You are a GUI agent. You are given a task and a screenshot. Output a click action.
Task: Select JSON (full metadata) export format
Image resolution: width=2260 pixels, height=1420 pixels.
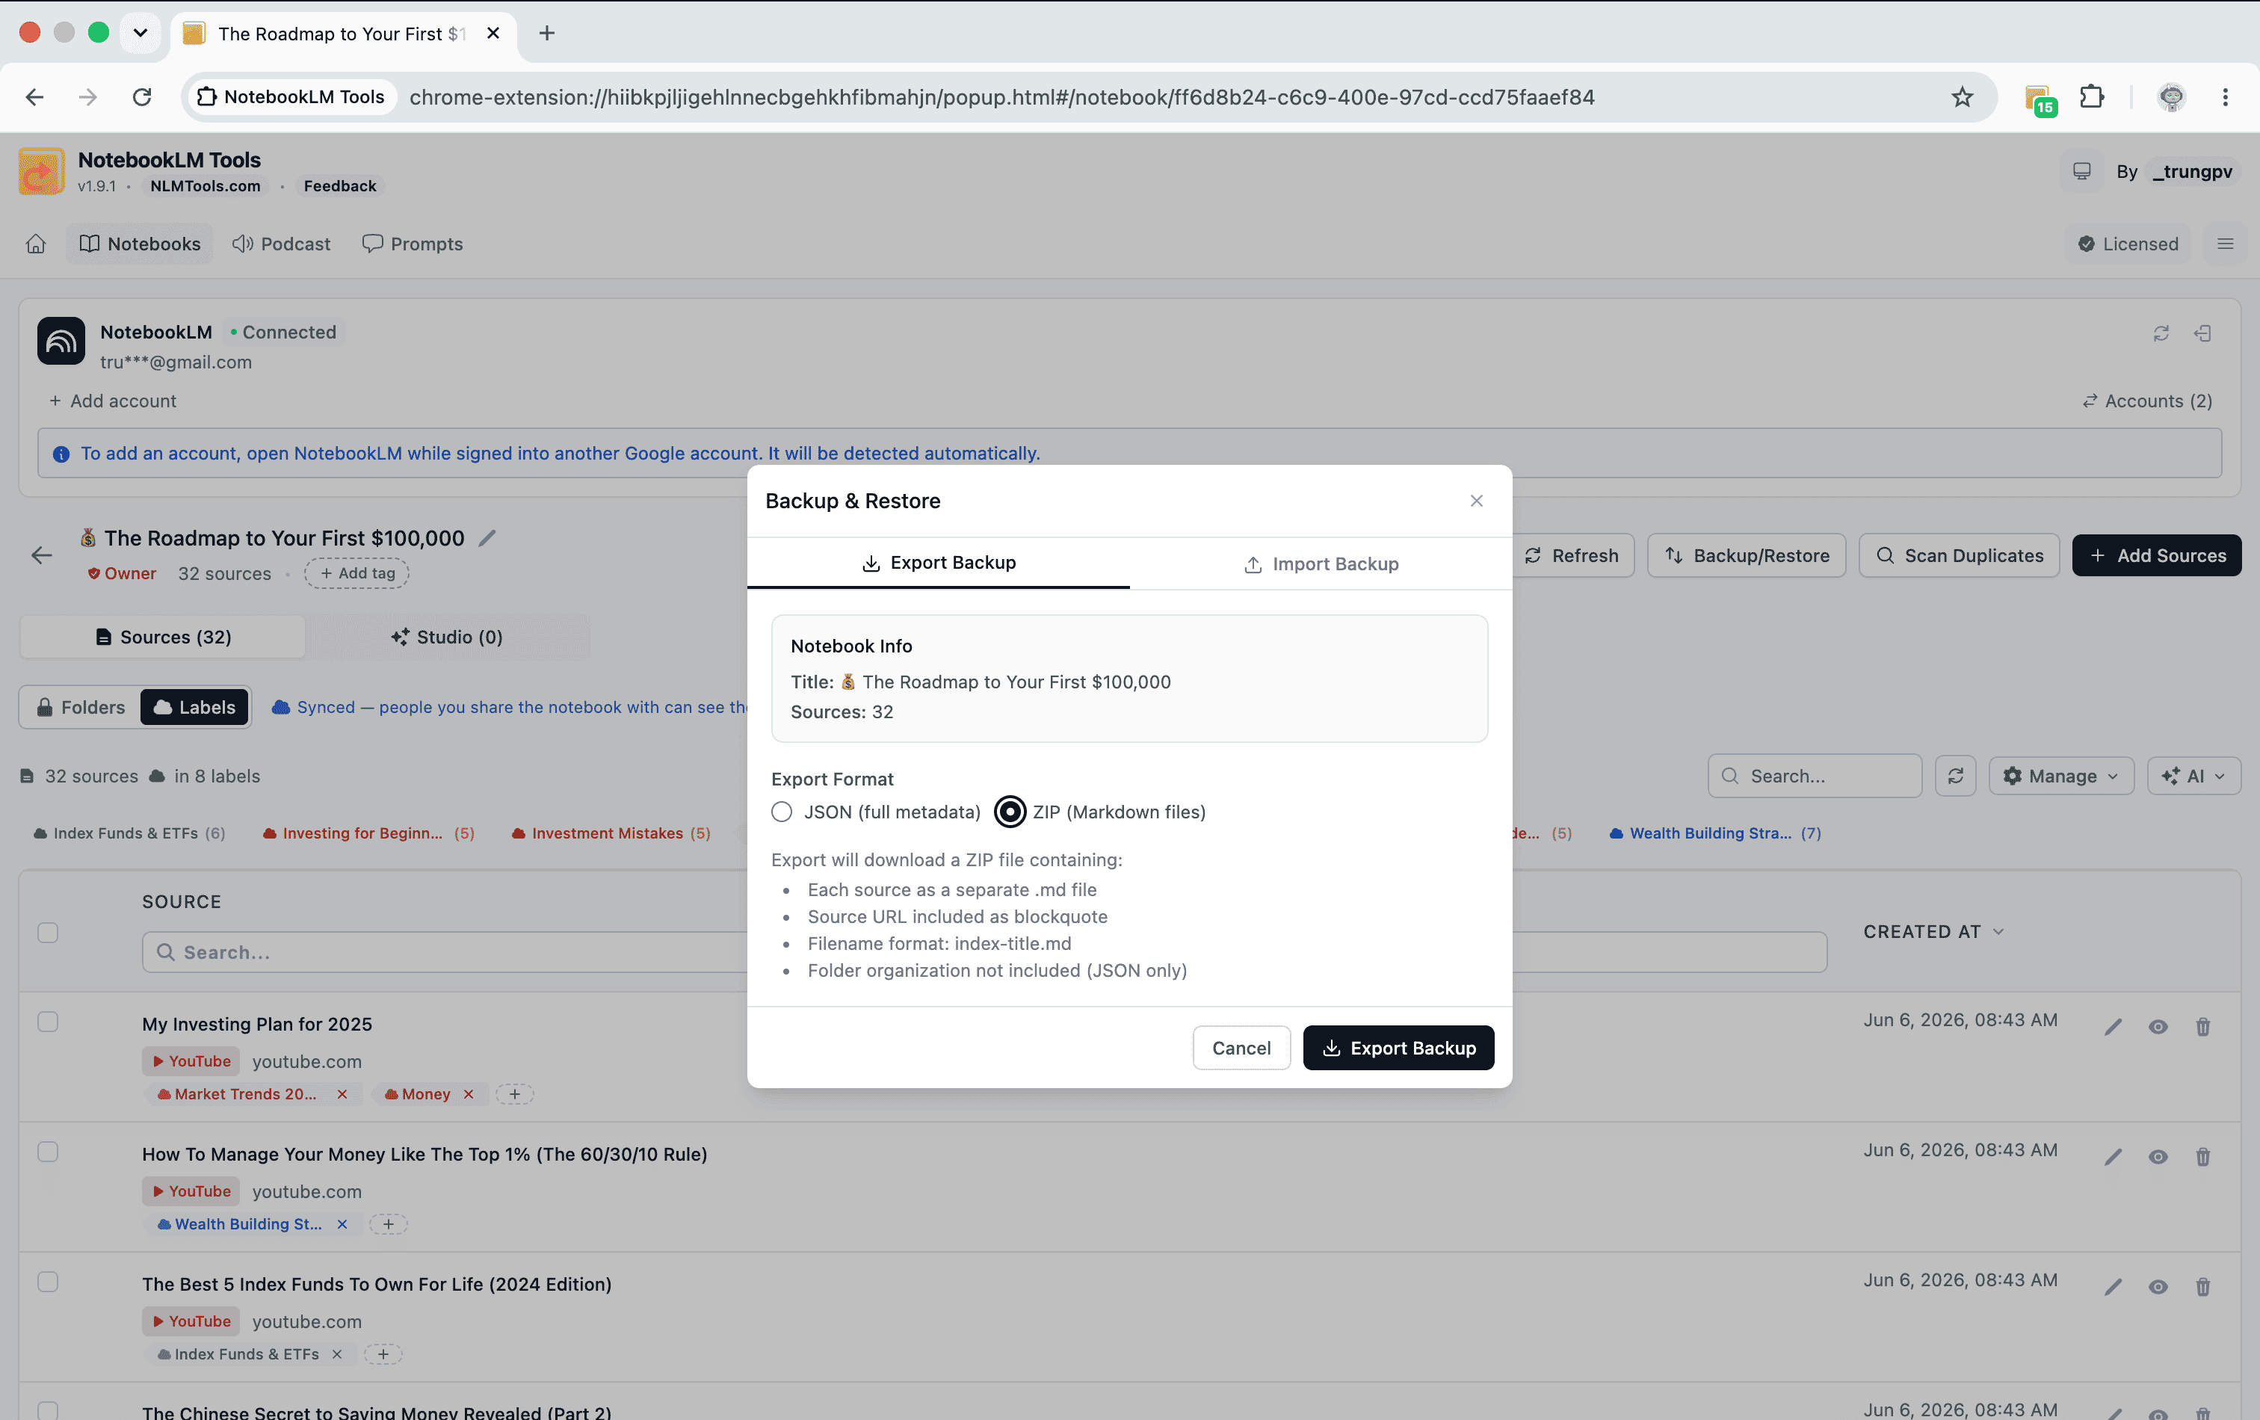pyautogui.click(x=782, y=812)
